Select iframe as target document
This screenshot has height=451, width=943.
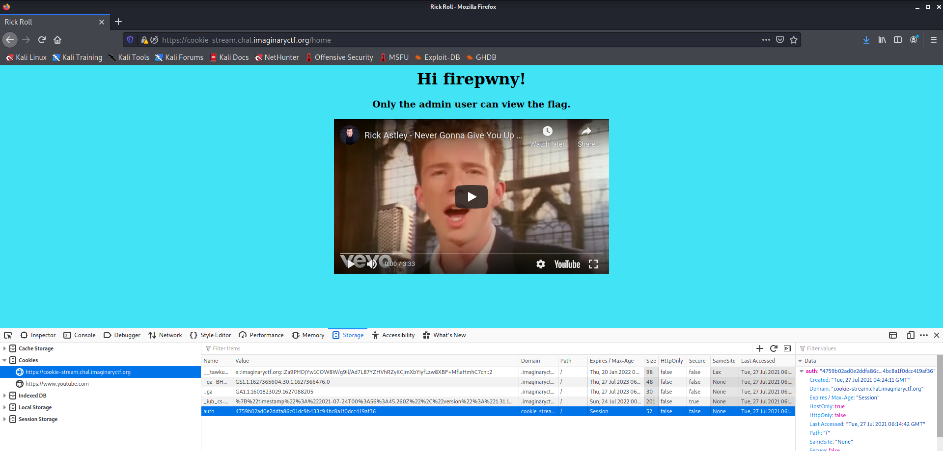click(893, 335)
